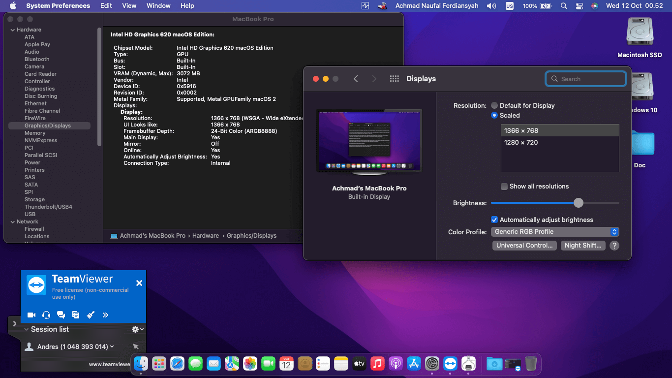Select Firewall under Network
The width and height of the screenshot is (672, 378).
tap(34, 229)
